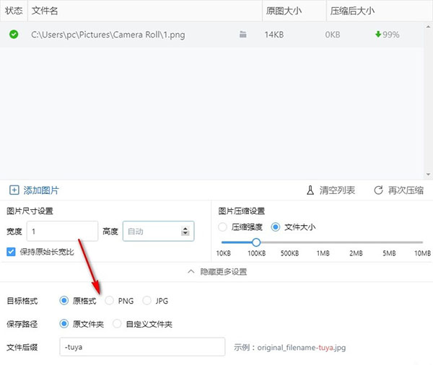Image resolution: width=433 pixels, height=365 pixels.
Task: Open the file's folder icon in row
Action: point(243,34)
